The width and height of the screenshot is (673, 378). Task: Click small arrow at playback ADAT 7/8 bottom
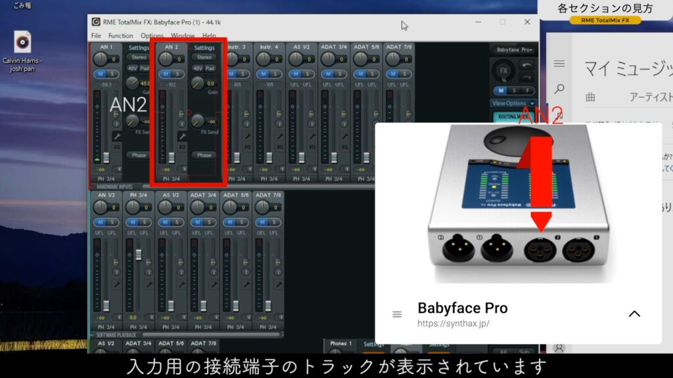(281, 318)
